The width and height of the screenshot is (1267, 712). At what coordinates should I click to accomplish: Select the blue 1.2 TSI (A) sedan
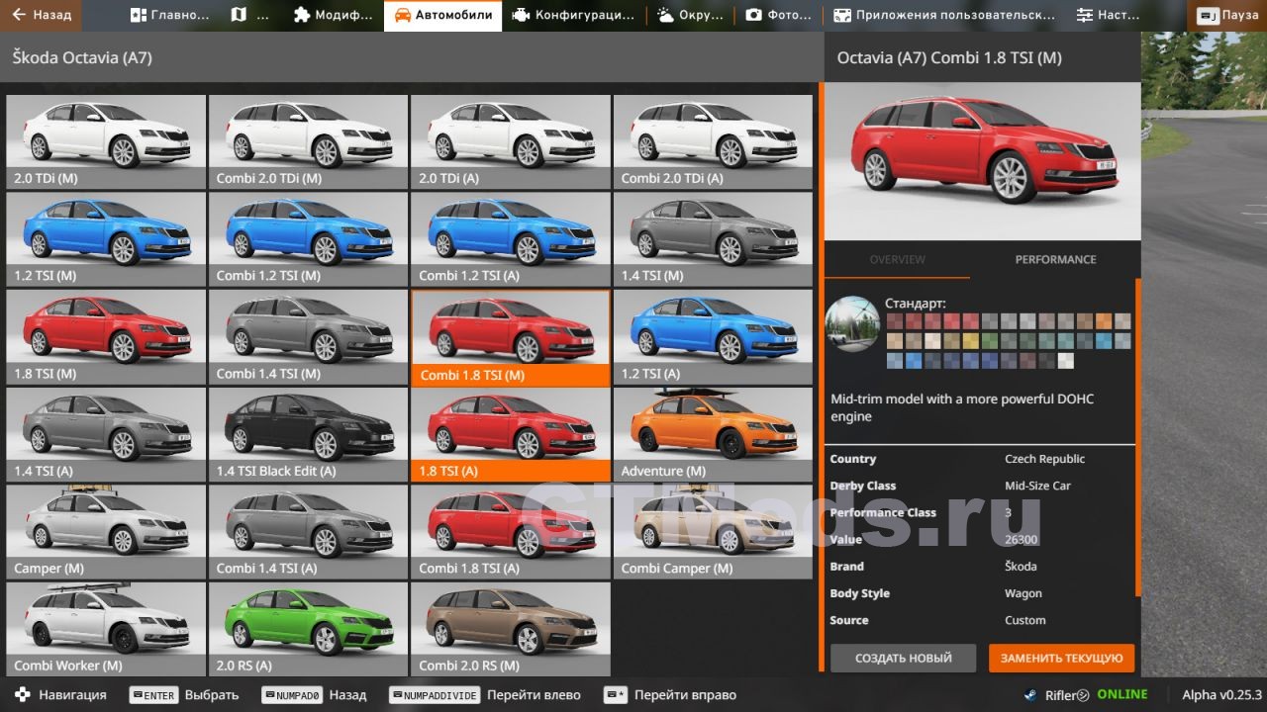pyautogui.click(x=713, y=336)
